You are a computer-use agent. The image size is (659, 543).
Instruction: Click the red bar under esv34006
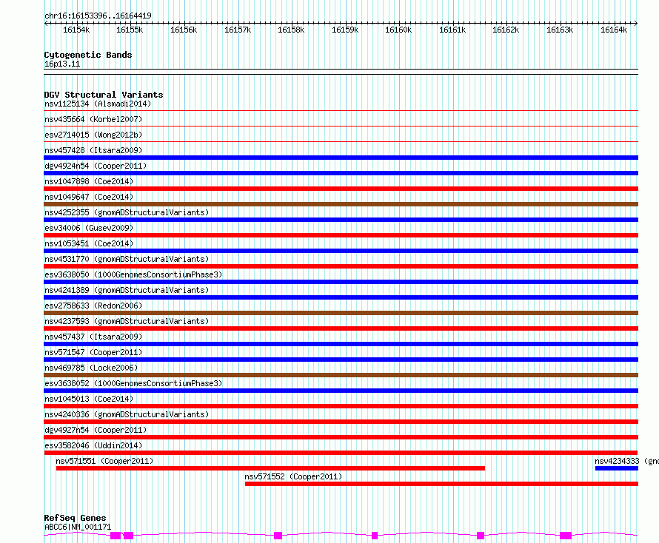pos(341,235)
